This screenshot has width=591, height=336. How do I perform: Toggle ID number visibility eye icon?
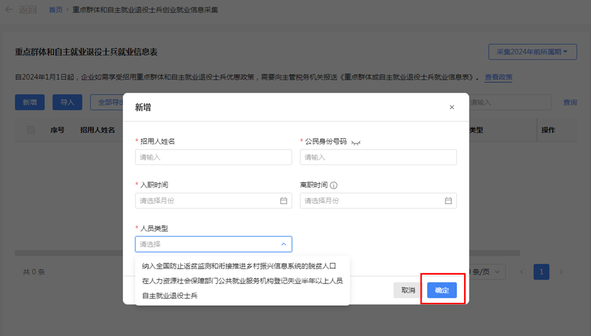tap(356, 142)
